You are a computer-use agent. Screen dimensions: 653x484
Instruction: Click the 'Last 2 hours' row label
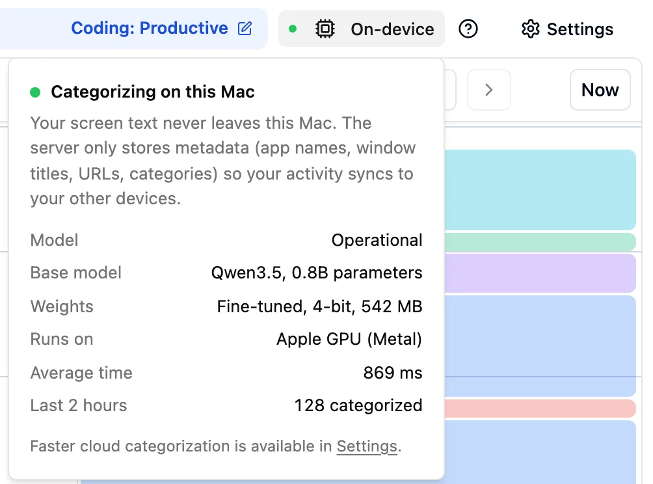[78, 405]
